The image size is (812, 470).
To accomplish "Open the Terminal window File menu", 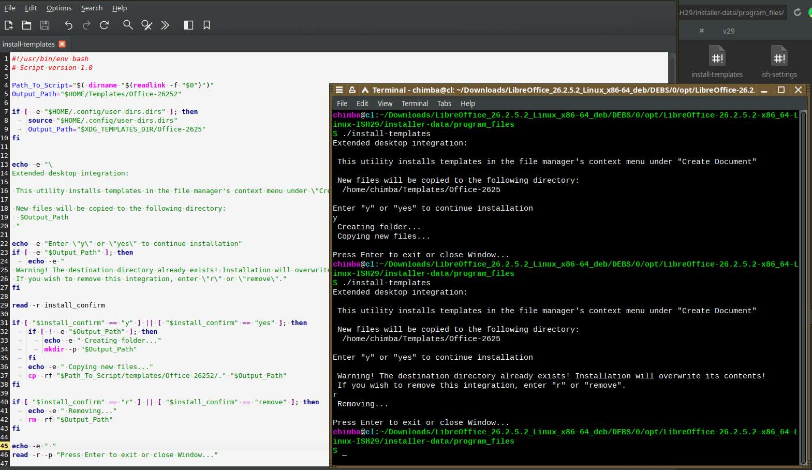I will pos(342,104).
